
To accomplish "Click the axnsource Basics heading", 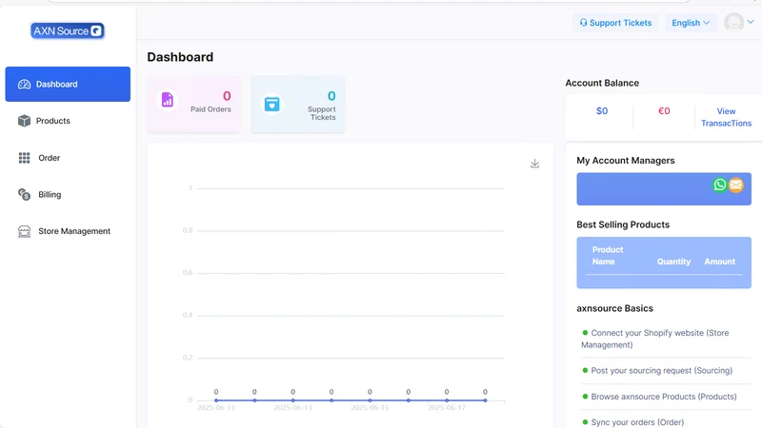I will click(614, 308).
